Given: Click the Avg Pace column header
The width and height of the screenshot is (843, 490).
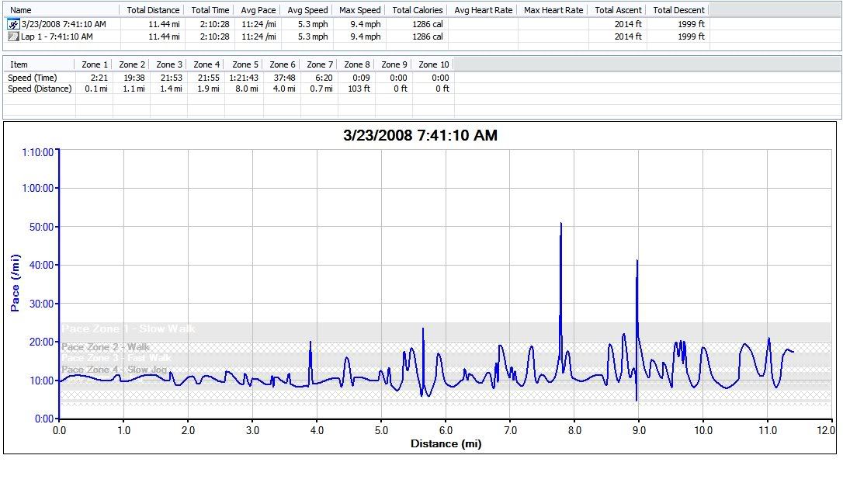Looking at the screenshot, I should point(257,10).
